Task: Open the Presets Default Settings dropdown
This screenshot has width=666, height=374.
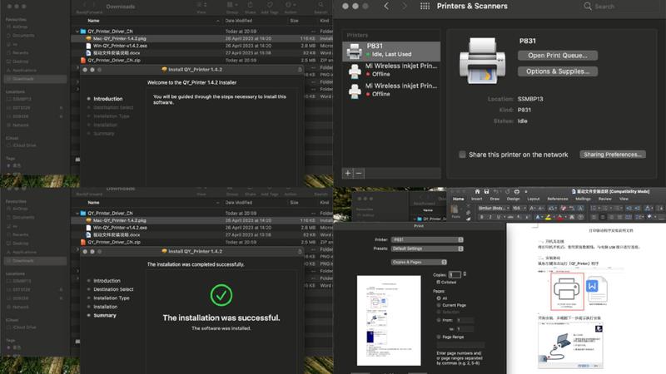Action: coord(427,249)
